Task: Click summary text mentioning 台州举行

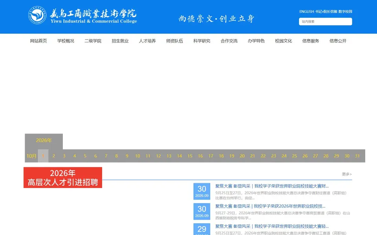Action: pos(281,195)
